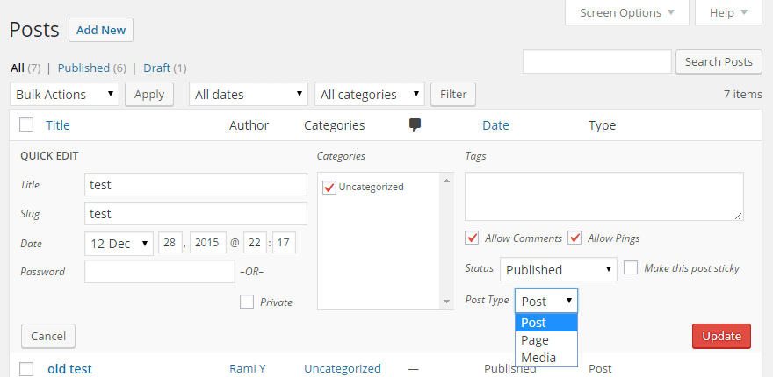Show only Draft posts
Screen dimensions: 773x377
tap(156, 68)
